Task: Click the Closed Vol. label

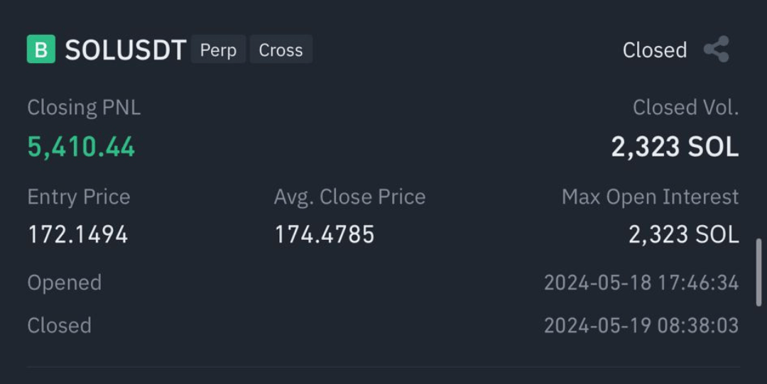Action: pyautogui.click(x=685, y=108)
